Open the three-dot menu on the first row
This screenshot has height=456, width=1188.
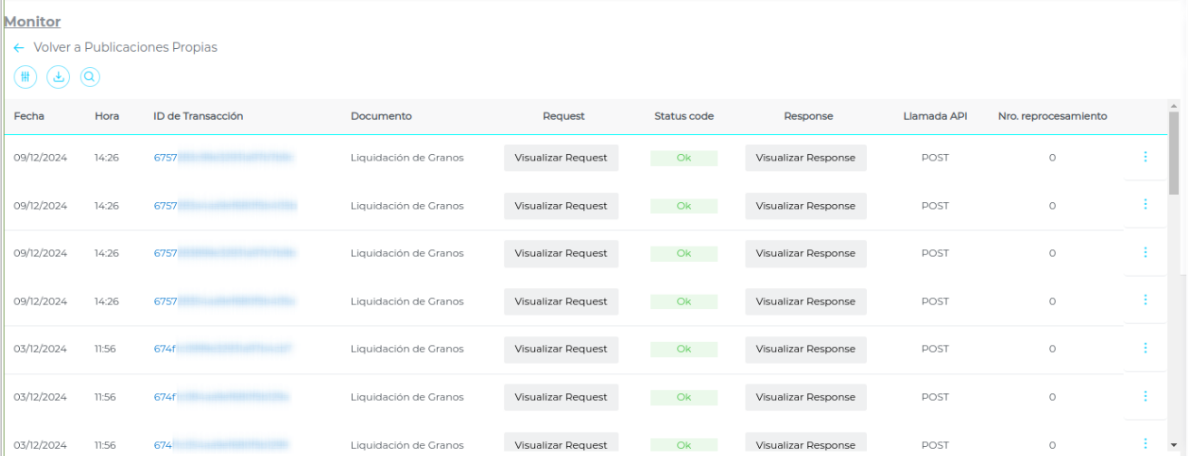click(x=1145, y=157)
